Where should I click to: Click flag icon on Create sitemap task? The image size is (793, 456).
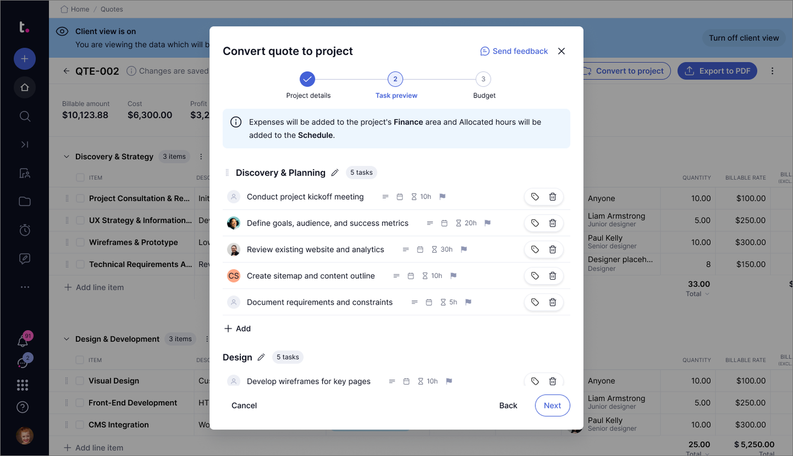click(453, 276)
